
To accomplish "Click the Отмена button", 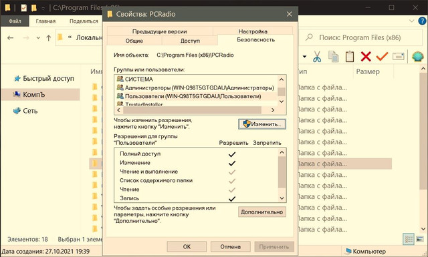I will tap(230, 246).
